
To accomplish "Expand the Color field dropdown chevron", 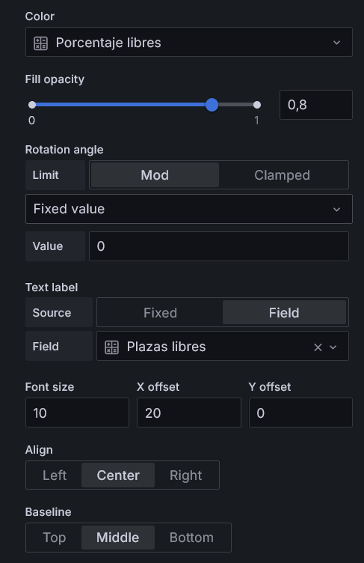I will click(336, 43).
